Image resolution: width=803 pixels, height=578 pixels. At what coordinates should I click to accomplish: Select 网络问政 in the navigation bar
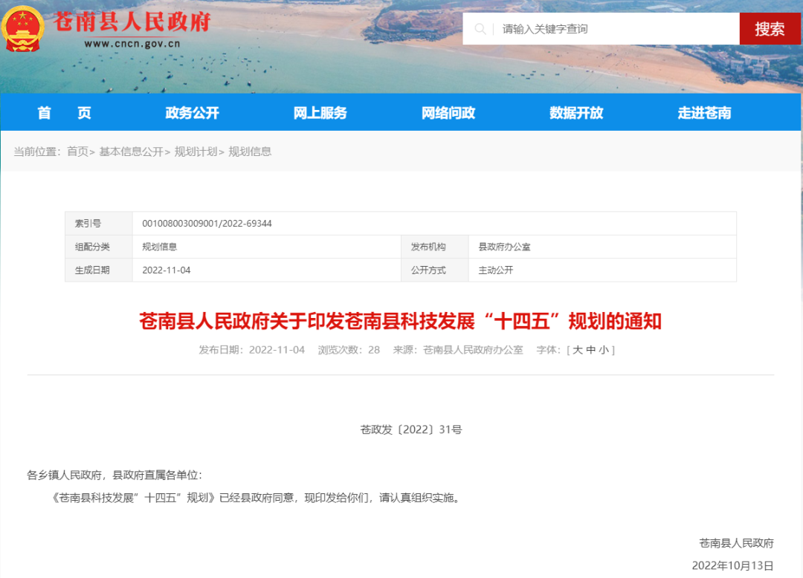(x=448, y=113)
